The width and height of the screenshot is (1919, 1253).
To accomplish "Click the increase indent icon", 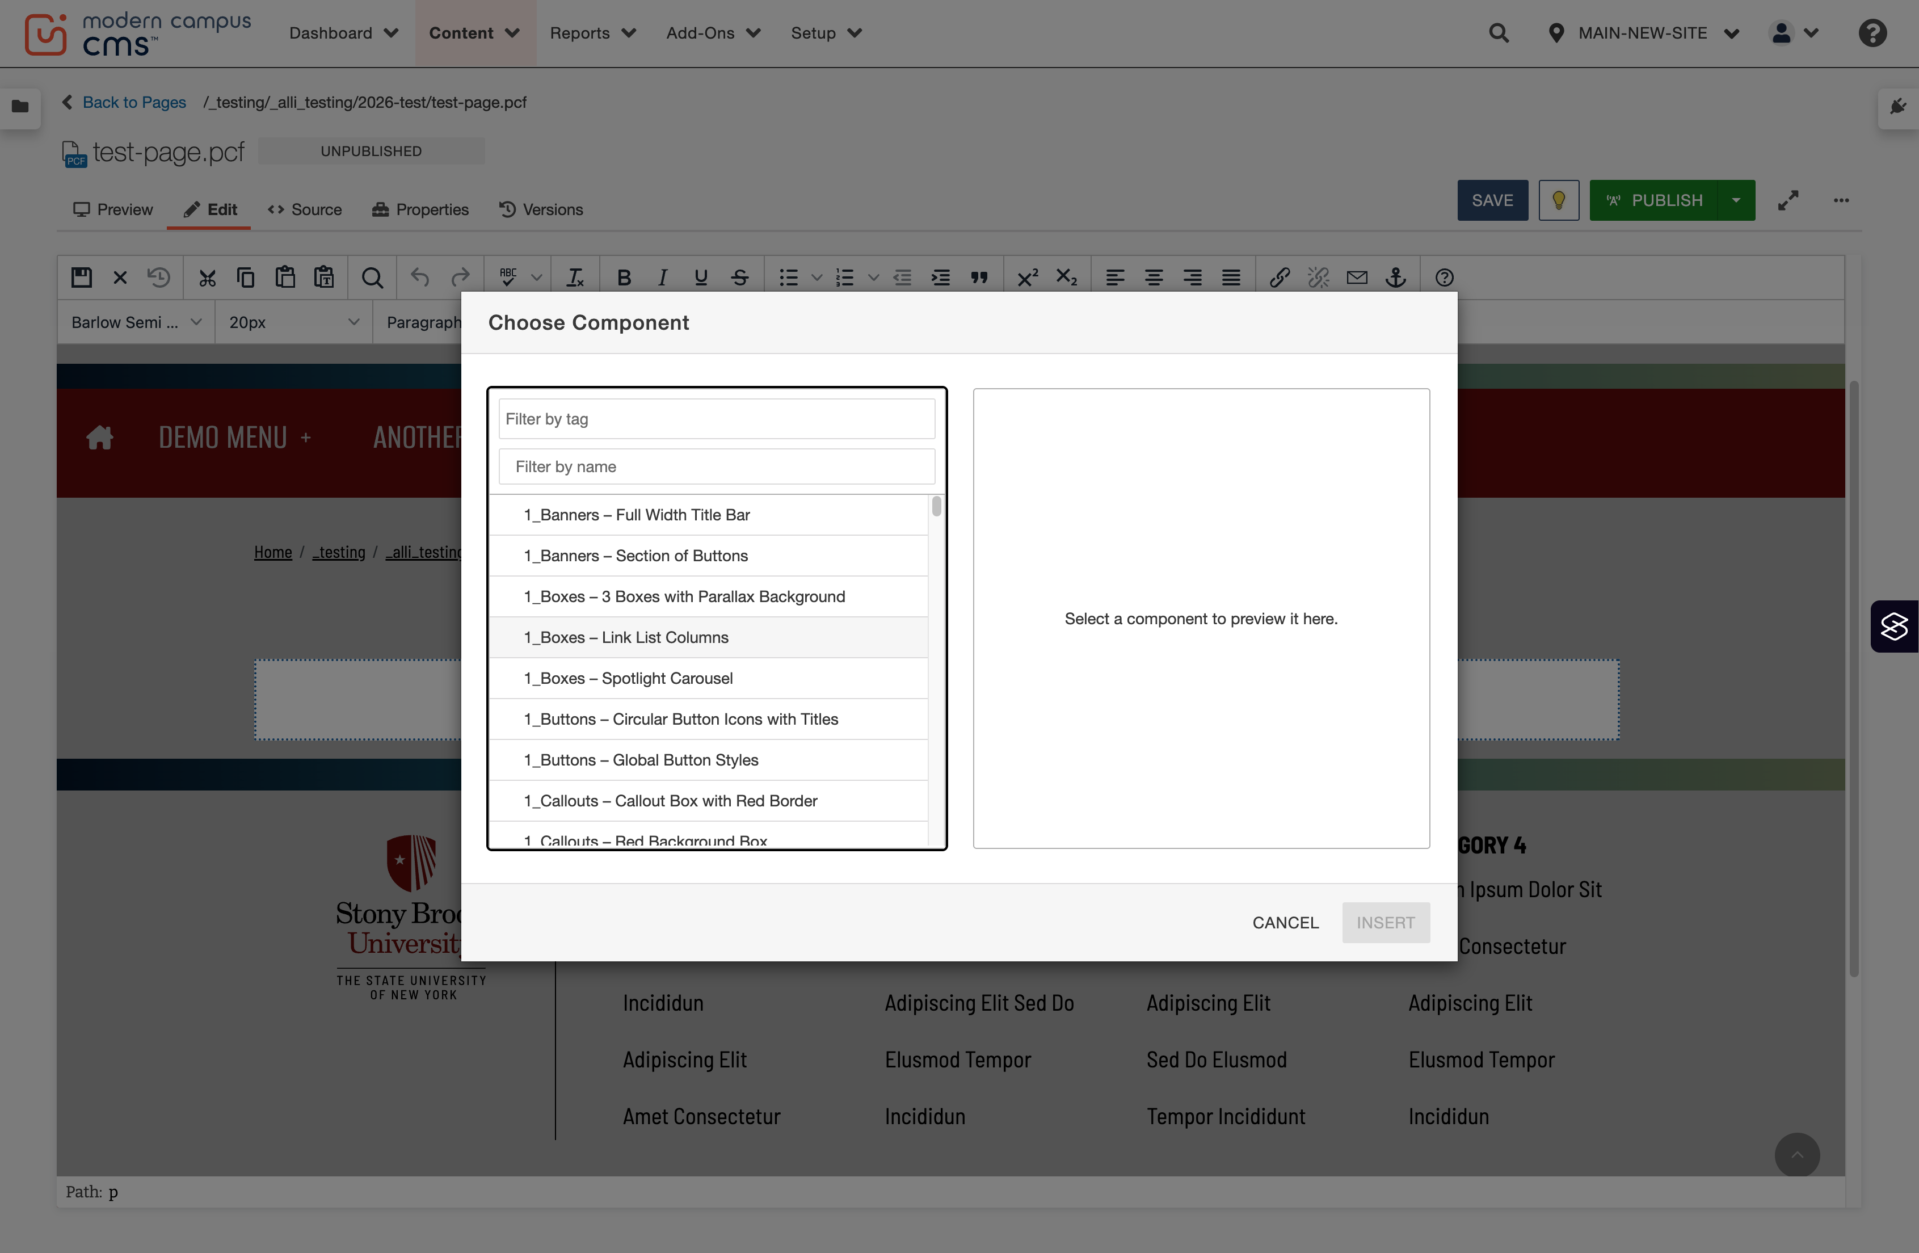I will 941,277.
